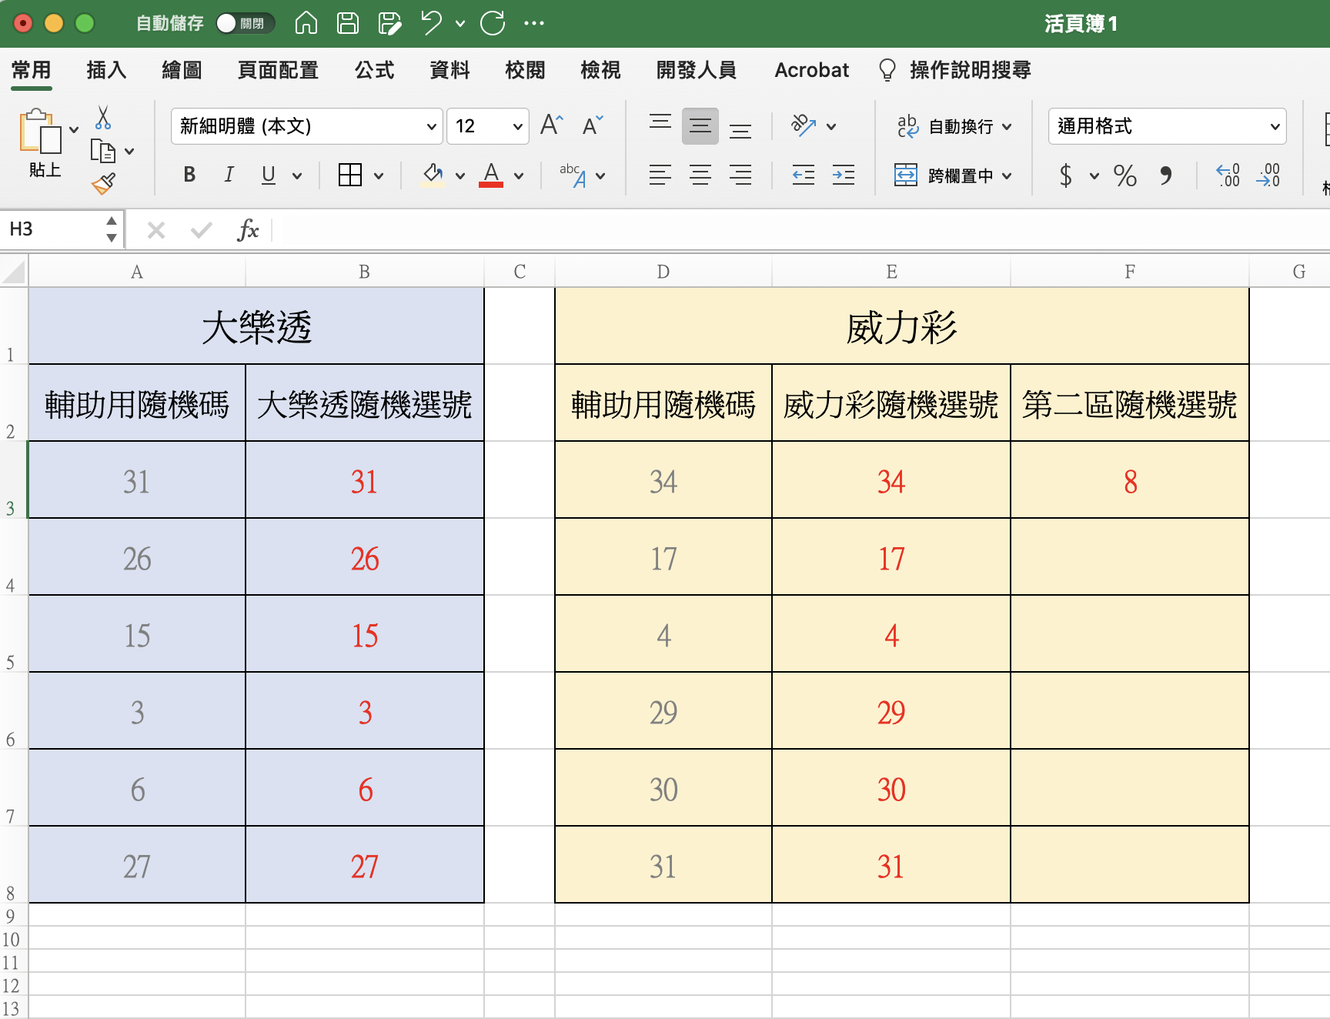Click the Save As pencil-disk icon

point(390,23)
